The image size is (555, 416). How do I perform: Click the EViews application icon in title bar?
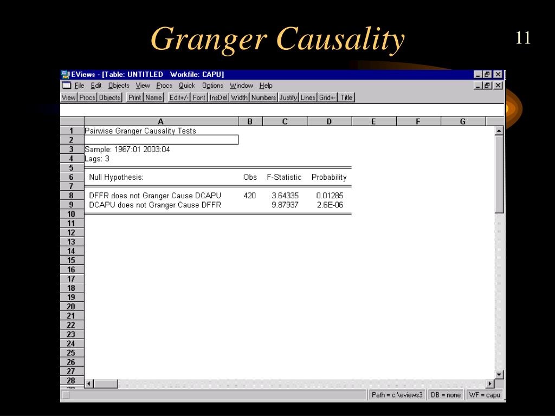(x=66, y=75)
